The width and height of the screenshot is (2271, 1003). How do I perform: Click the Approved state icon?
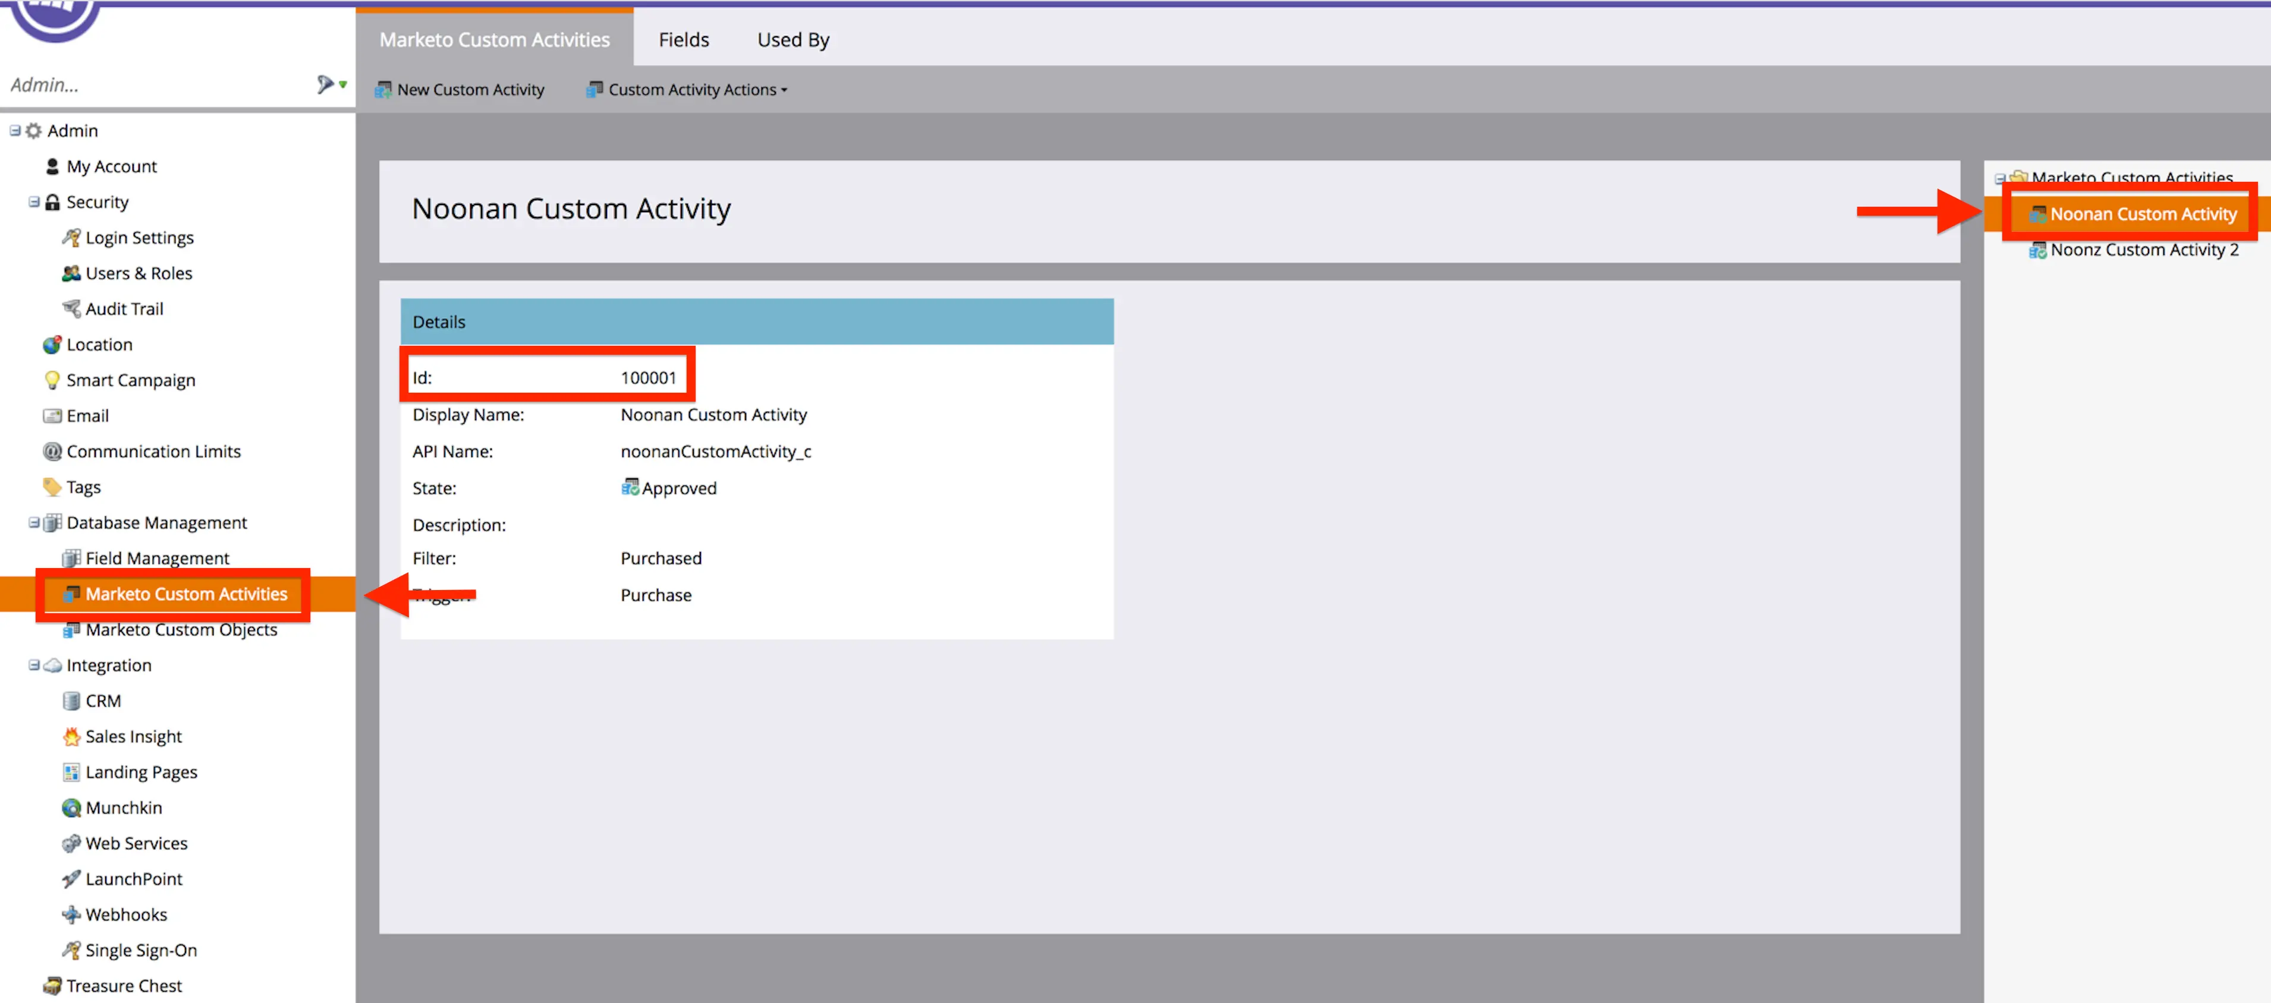click(630, 487)
